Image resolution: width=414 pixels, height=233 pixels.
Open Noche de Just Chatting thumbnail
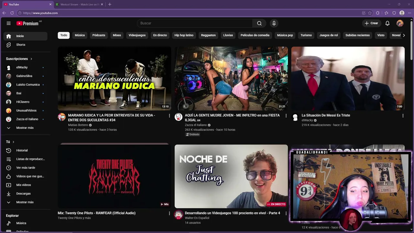click(231, 176)
